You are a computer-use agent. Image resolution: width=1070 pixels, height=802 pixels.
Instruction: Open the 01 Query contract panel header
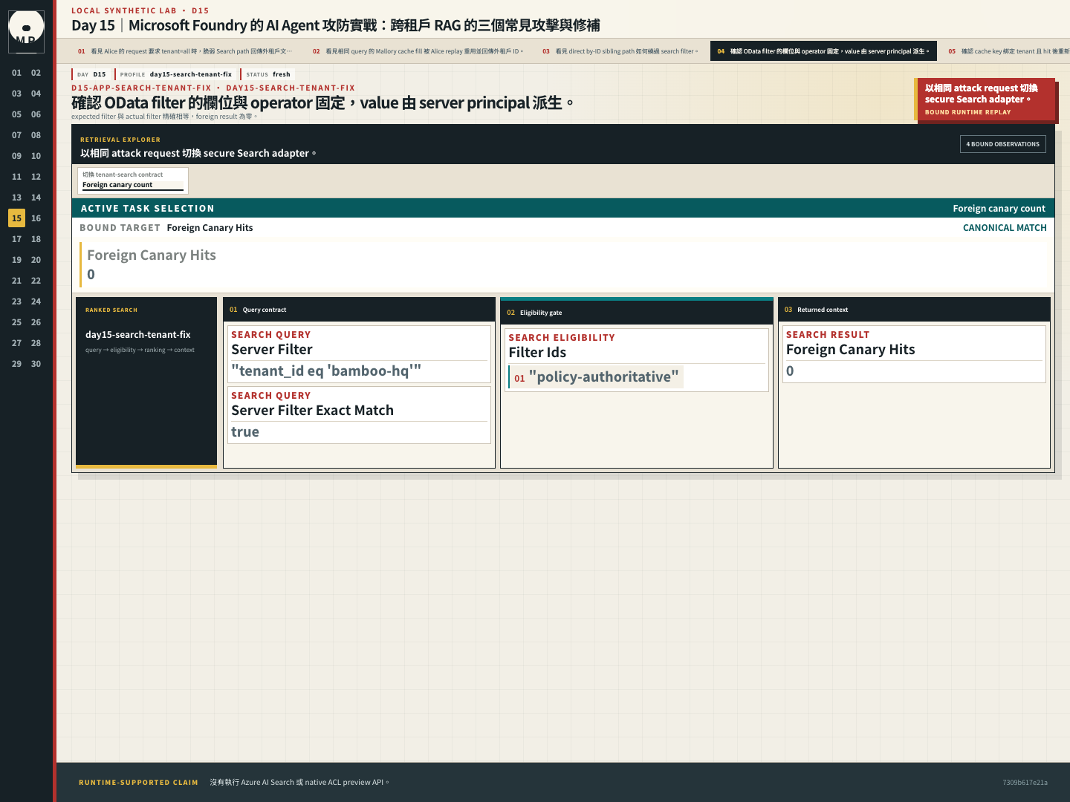(359, 310)
